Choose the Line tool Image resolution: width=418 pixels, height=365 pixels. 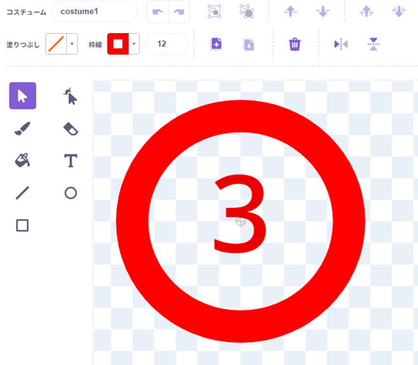tap(22, 193)
